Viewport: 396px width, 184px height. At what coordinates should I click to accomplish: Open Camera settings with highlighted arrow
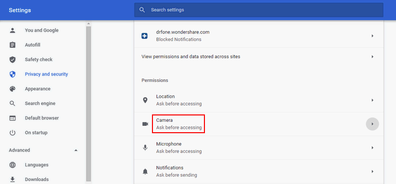coord(372,124)
